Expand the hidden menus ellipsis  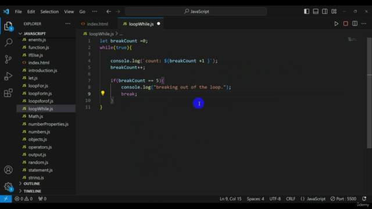94,12
